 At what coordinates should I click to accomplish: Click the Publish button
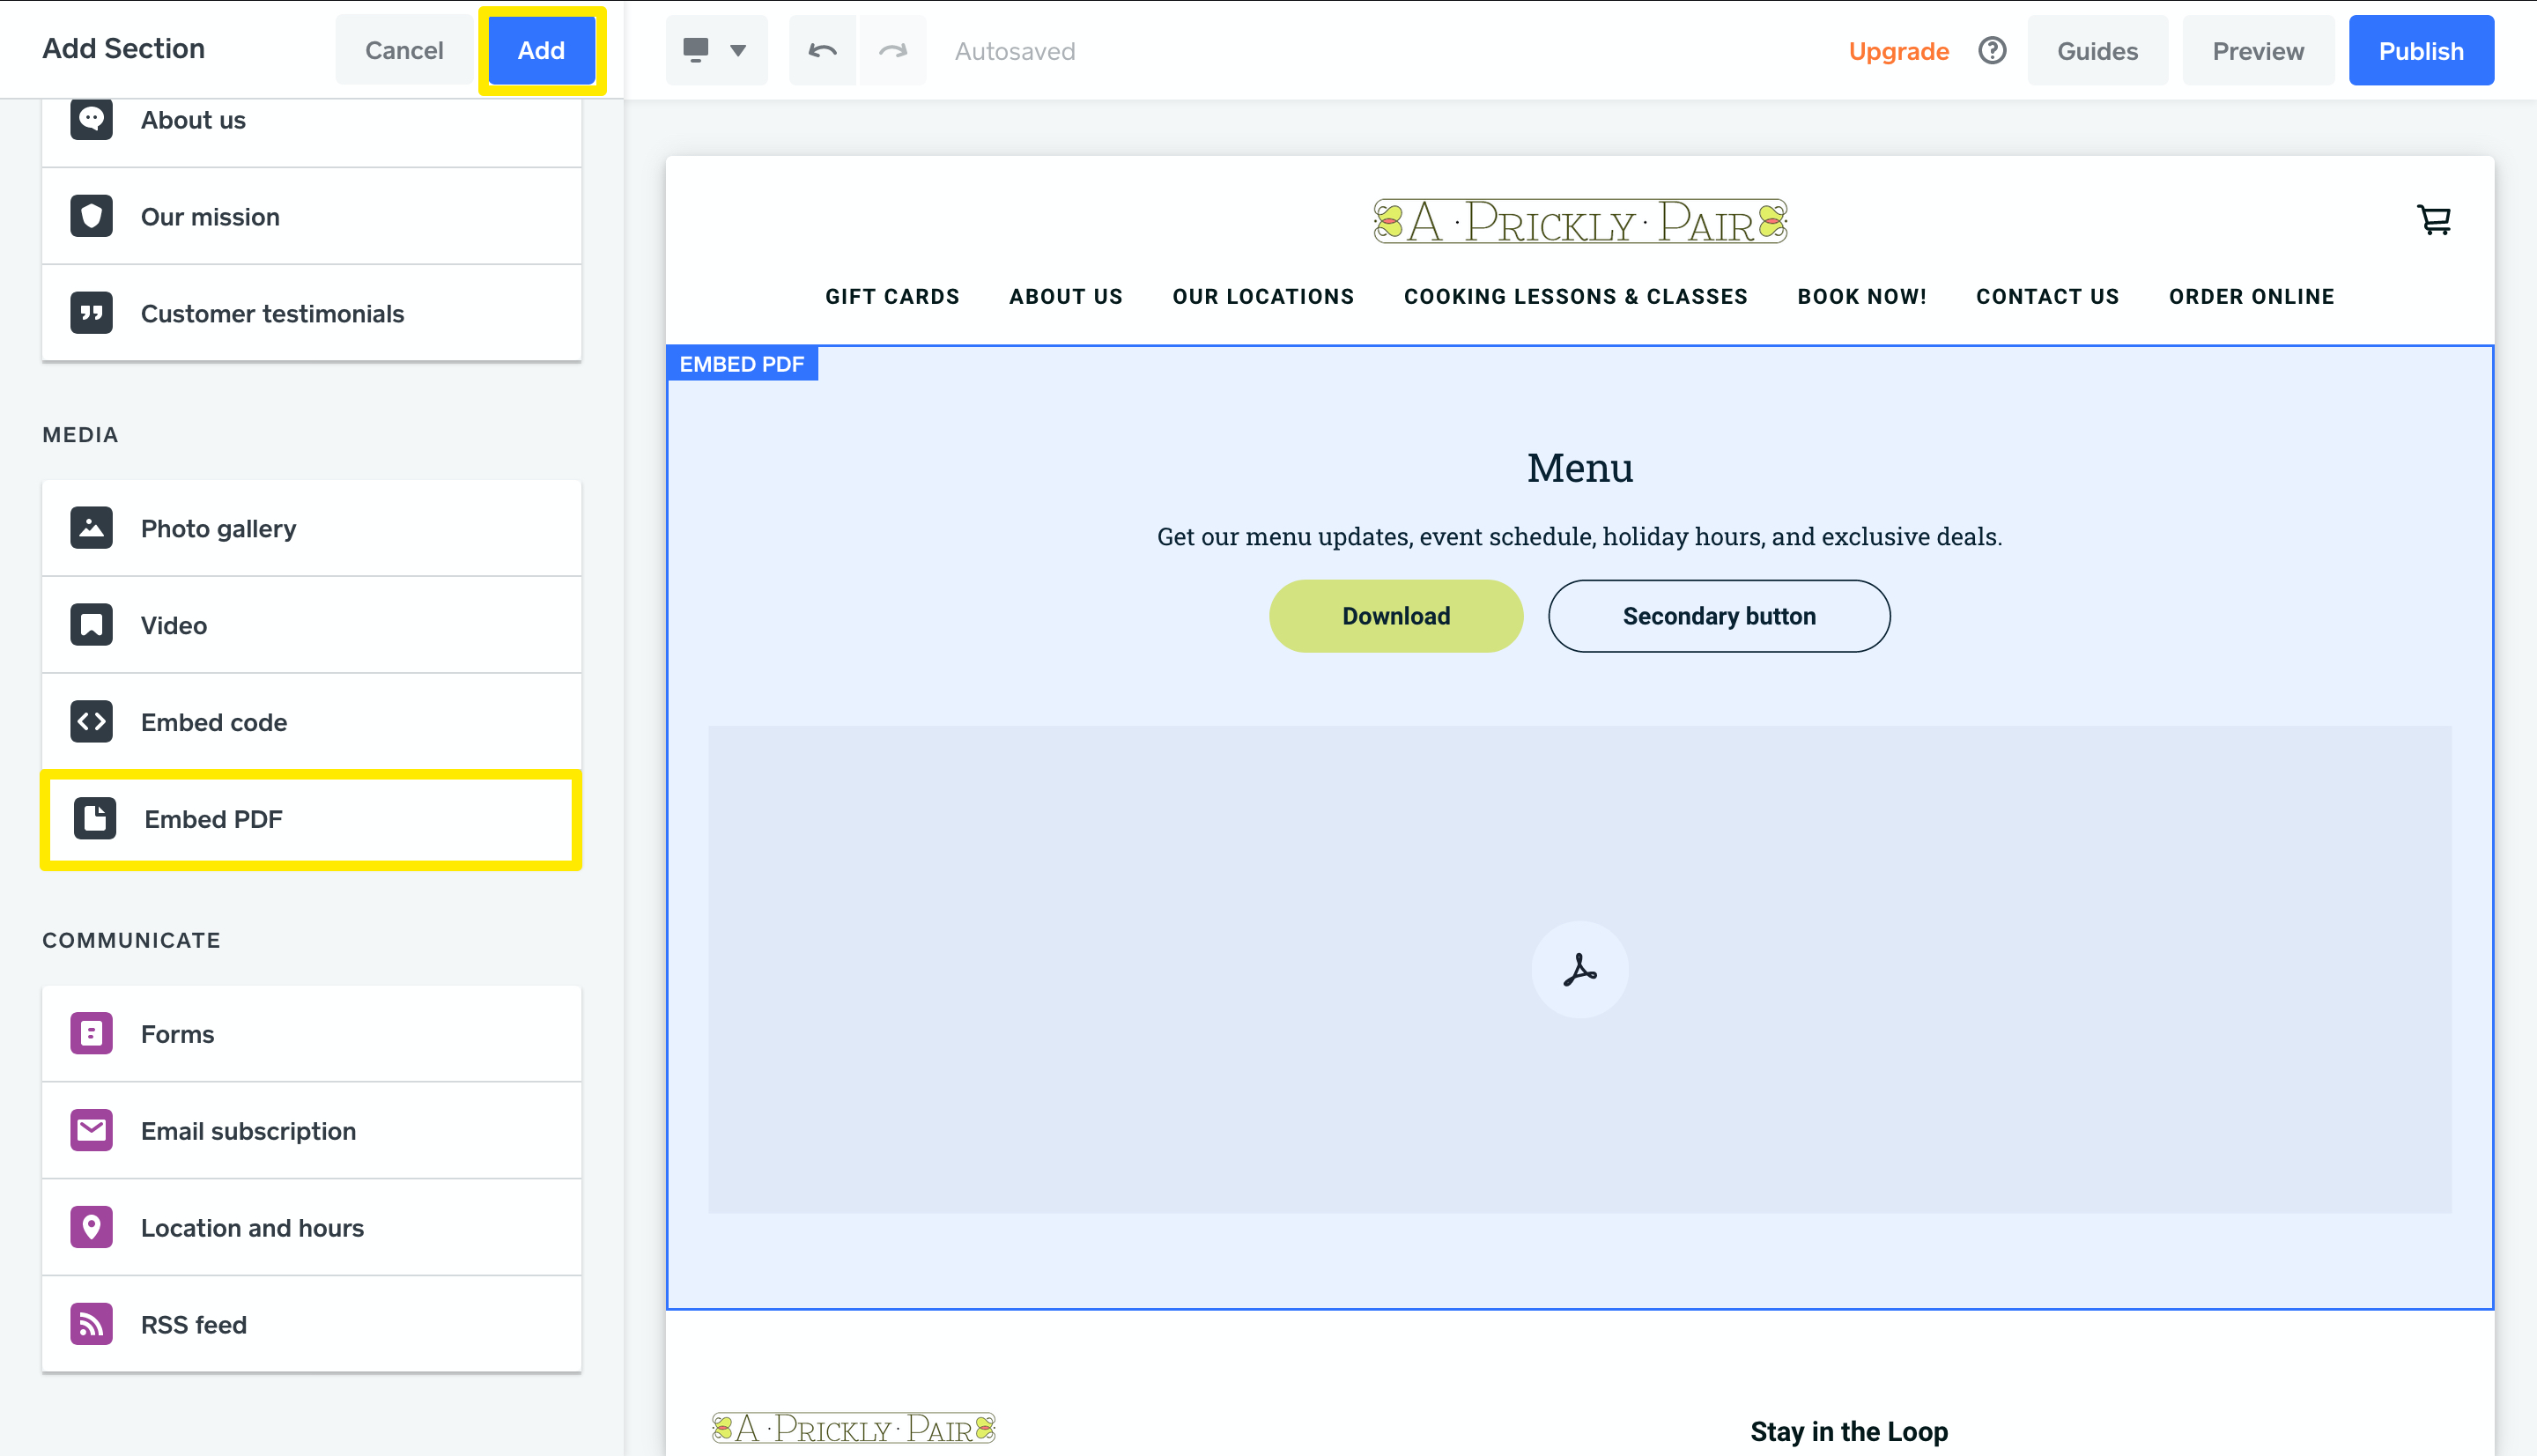click(2420, 50)
